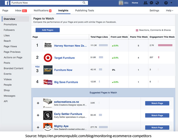
Task: Open the friend requests icon
Action: click(x=145, y=3)
